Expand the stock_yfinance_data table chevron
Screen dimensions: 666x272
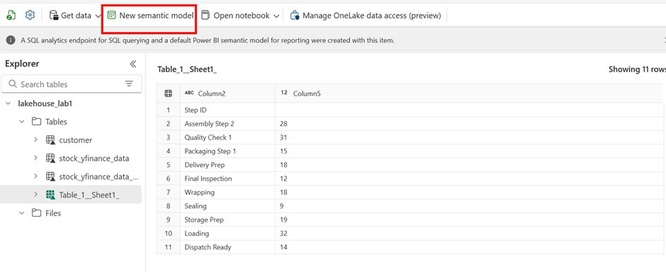tap(35, 158)
